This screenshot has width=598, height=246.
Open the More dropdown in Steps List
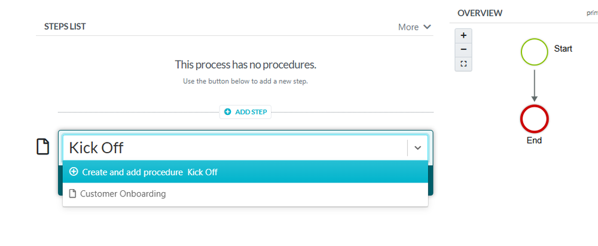click(414, 27)
